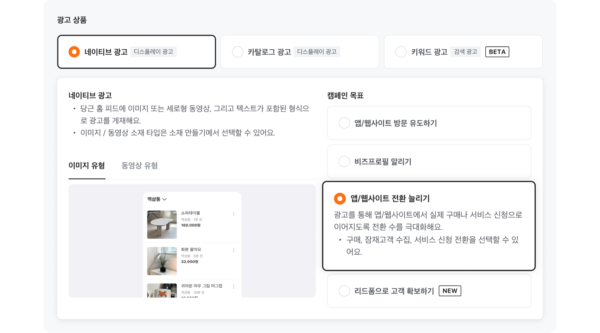This screenshot has width=600, height=333.
Task: Switch to the 동영상 유형 tab
Action: 139,166
